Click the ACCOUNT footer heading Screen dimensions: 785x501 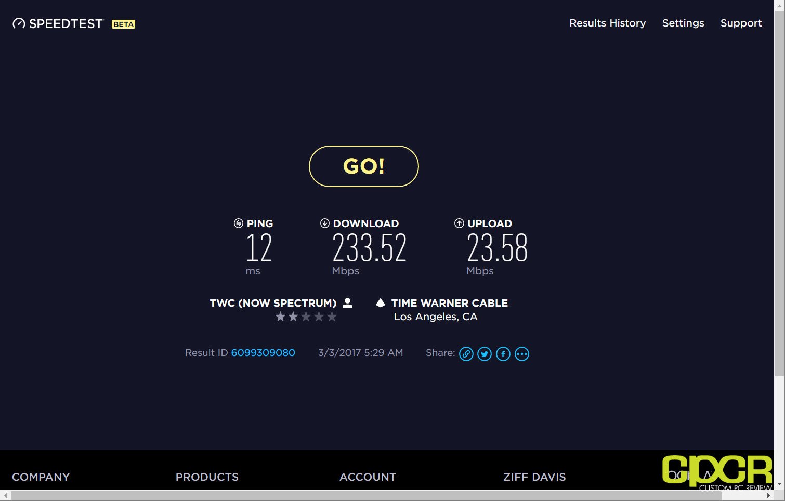click(x=368, y=477)
